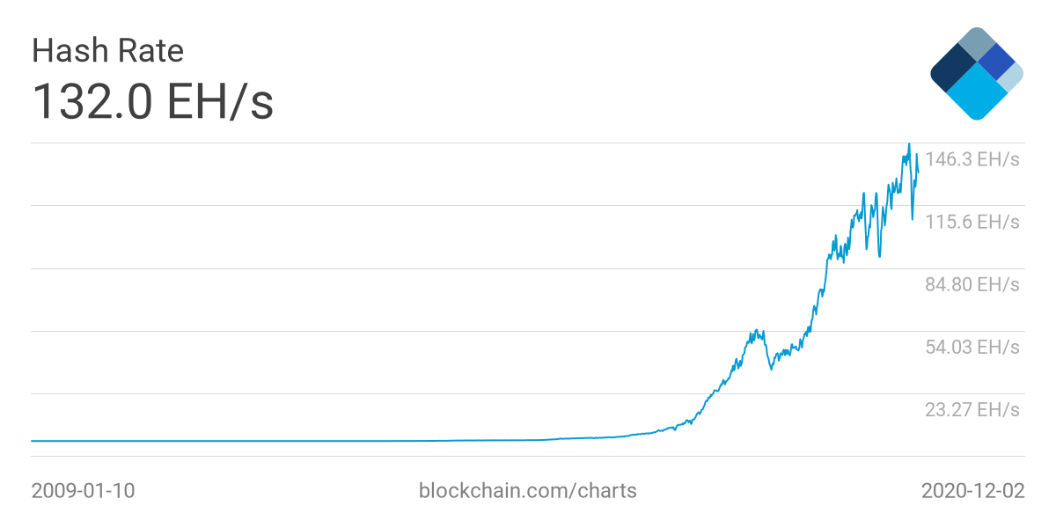The image size is (1056, 528).
Task: Click the highest peak of the hash rate line
Action: (x=909, y=144)
